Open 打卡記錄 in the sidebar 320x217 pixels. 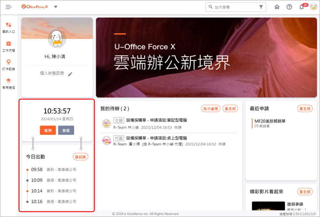[x=9, y=65]
